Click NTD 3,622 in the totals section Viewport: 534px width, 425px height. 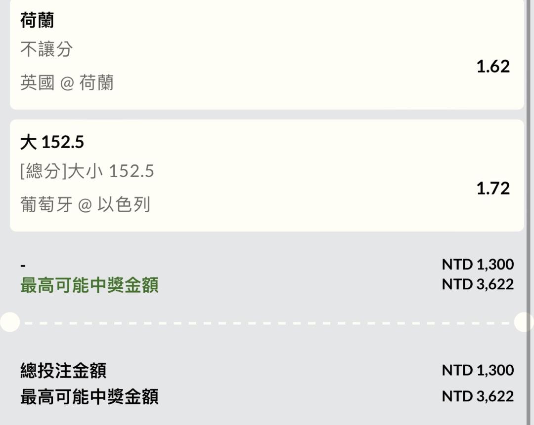(x=478, y=396)
